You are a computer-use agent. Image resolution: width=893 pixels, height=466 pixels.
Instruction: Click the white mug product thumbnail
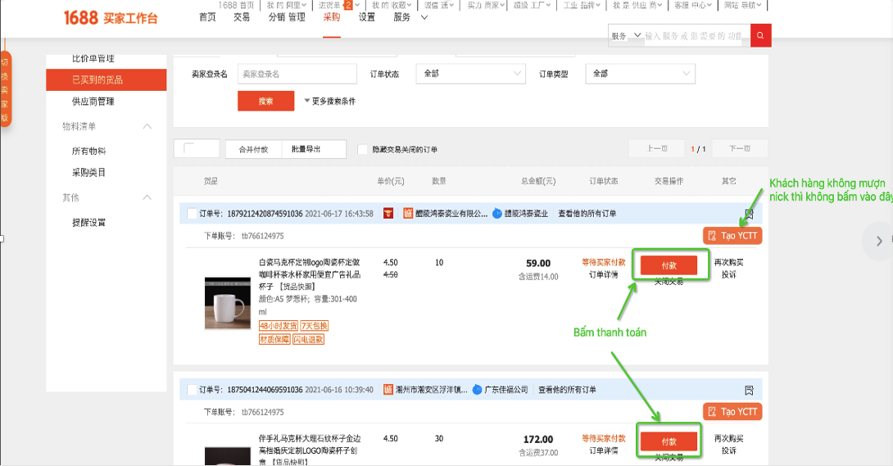(x=228, y=303)
